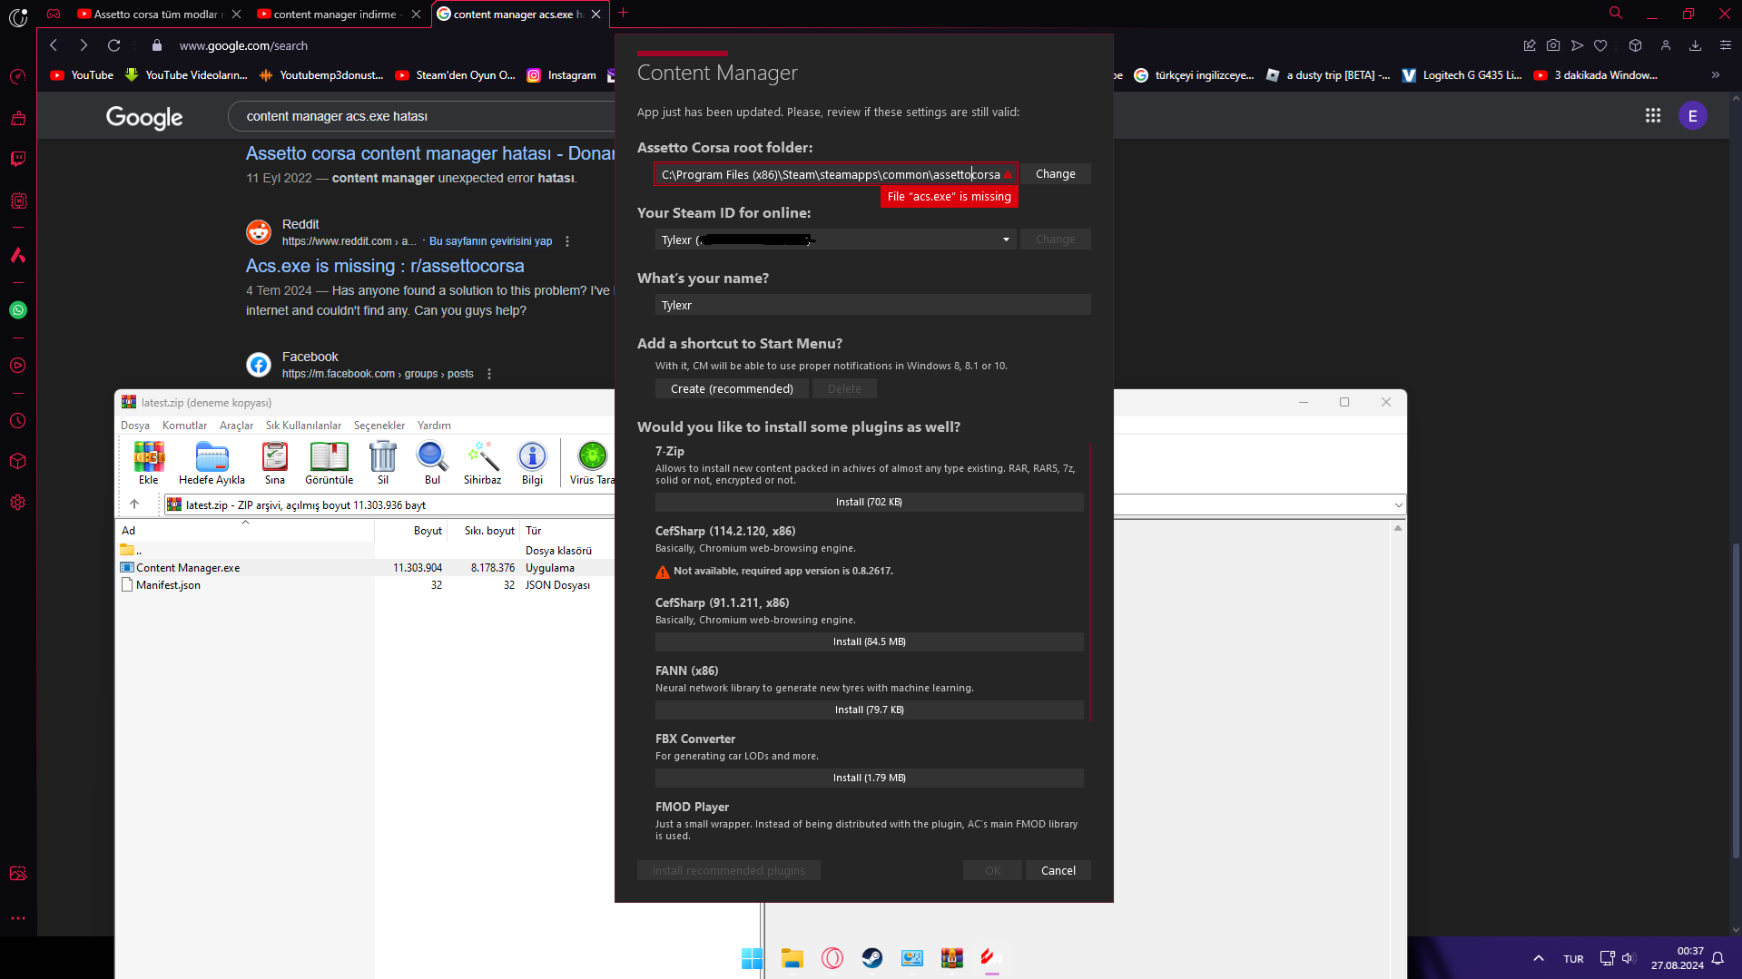Open WinRAR from the taskbar
The image size is (1742, 979).
tap(952, 958)
